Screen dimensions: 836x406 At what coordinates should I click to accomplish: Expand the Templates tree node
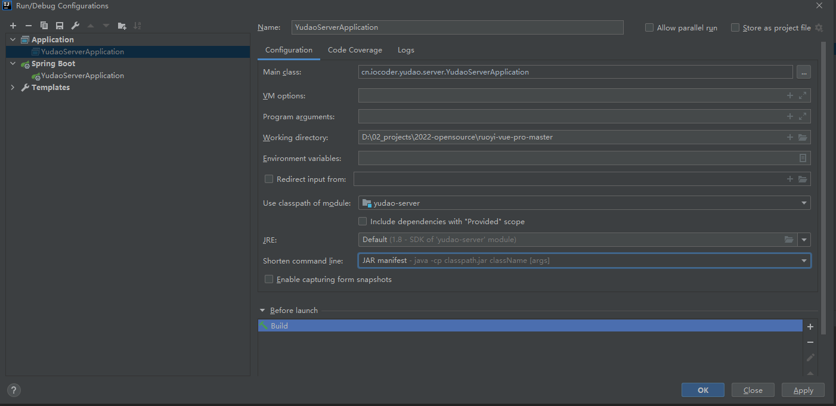coord(13,87)
